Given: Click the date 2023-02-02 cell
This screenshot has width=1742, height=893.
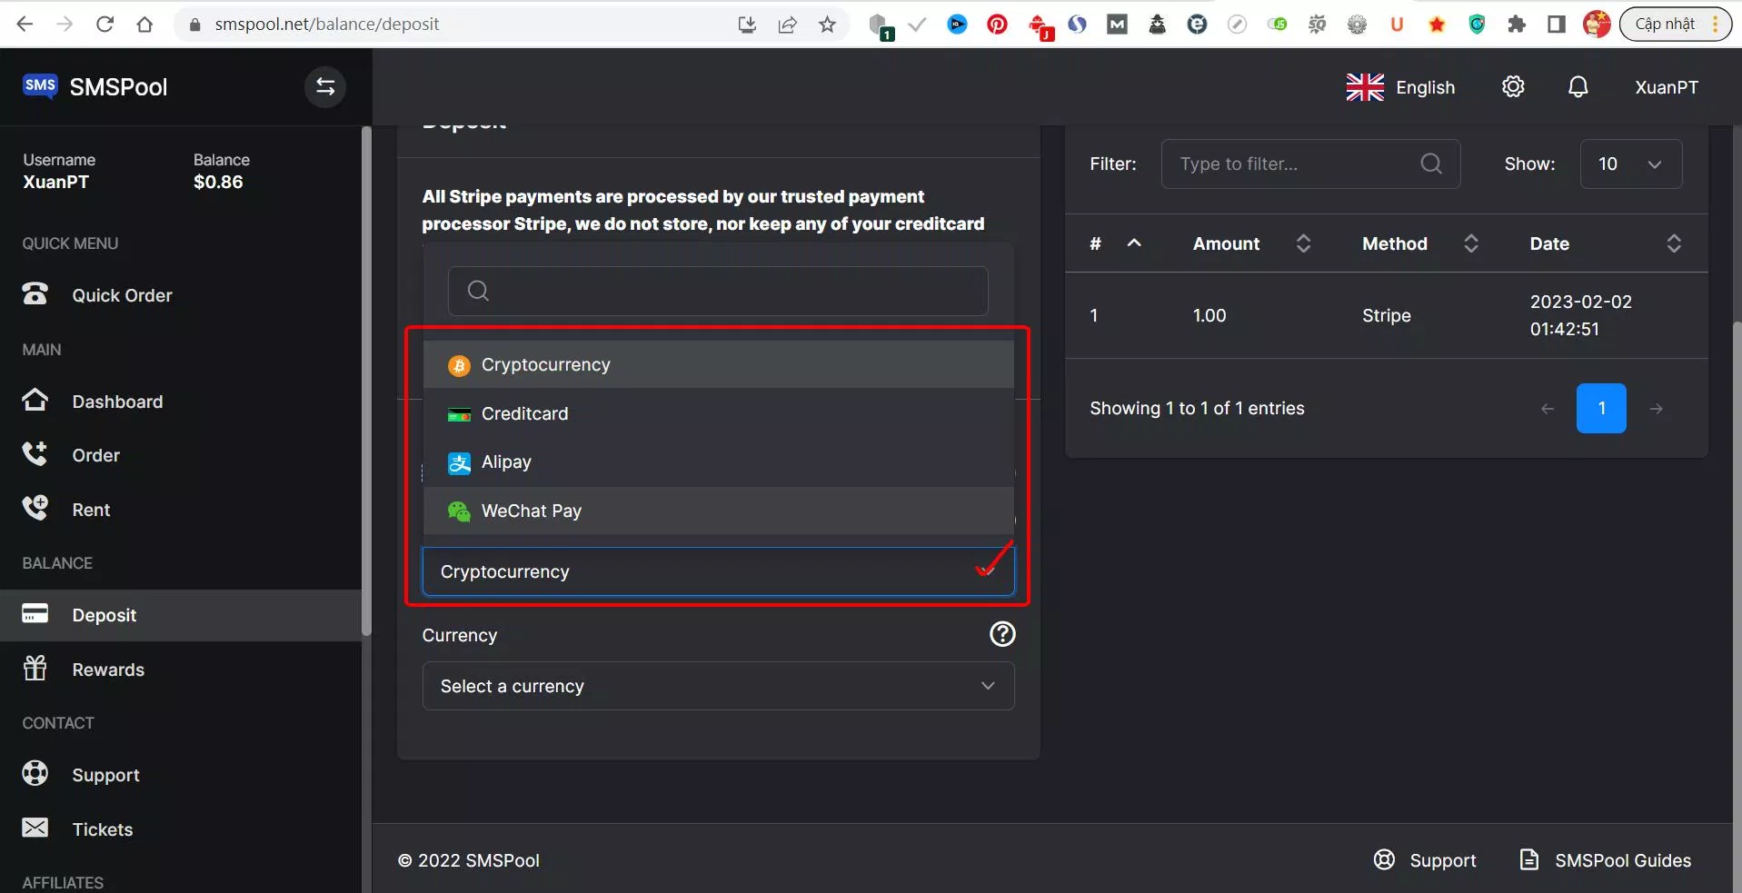Looking at the screenshot, I should [1580, 315].
